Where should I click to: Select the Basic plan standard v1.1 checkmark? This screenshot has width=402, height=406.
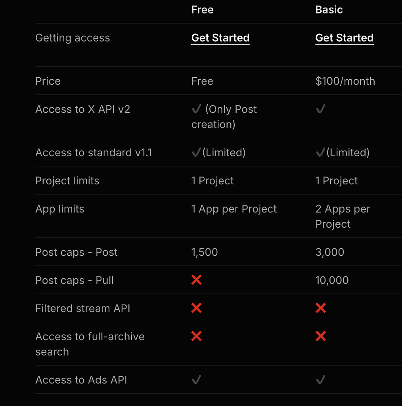point(320,152)
